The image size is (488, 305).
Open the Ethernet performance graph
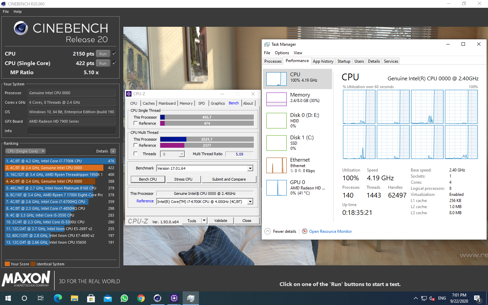click(x=276, y=165)
